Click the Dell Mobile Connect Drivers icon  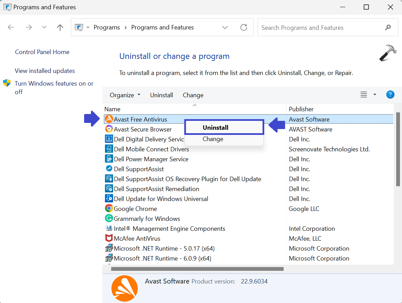(x=109, y=149)
